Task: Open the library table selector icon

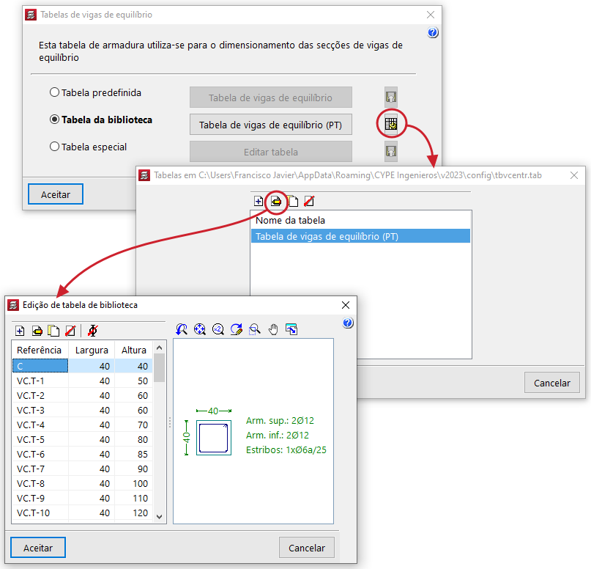Action: coord(391,124)
